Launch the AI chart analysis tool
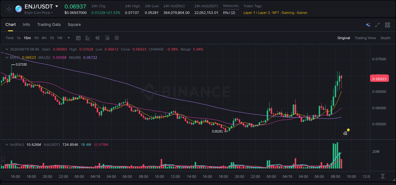The height and width of the screenshot is (185, 396). pos(368,25)
